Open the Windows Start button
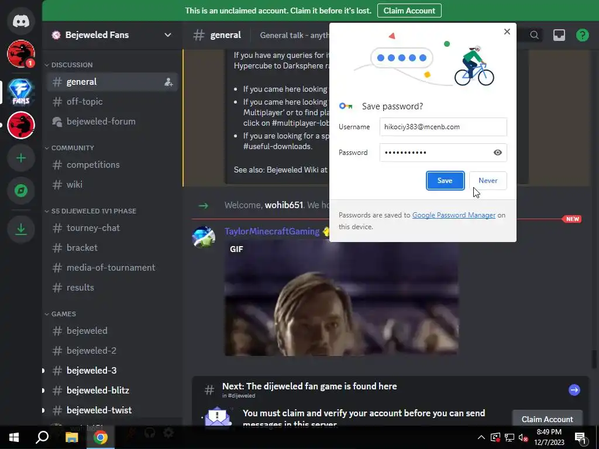Image resolution: width=599 pixels, height=449 pixels. click(14, 437)
